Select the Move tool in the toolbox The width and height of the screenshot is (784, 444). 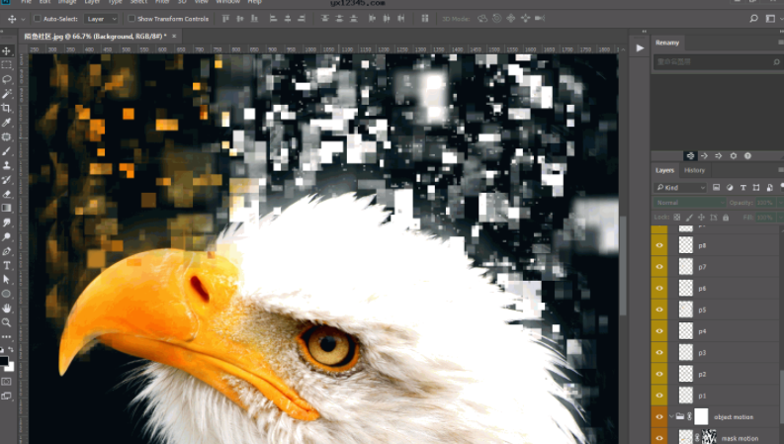7,51
